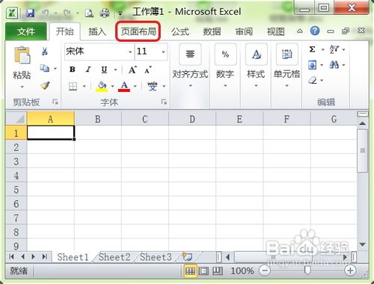
Task: Select column D header
Action: tap(192, 119)
